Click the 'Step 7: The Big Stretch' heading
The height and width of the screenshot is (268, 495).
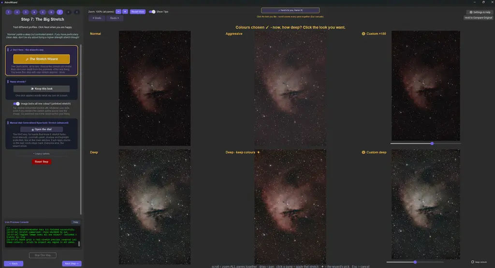pos(43,19)
